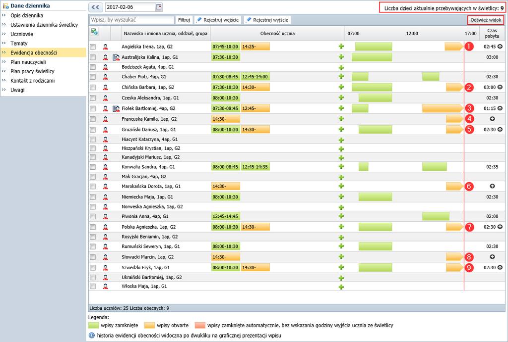This screenshot has height=342, width=508.
Task: Click 'Nazwisko i imiona ucznia' column header
Action: click(166, 33)
